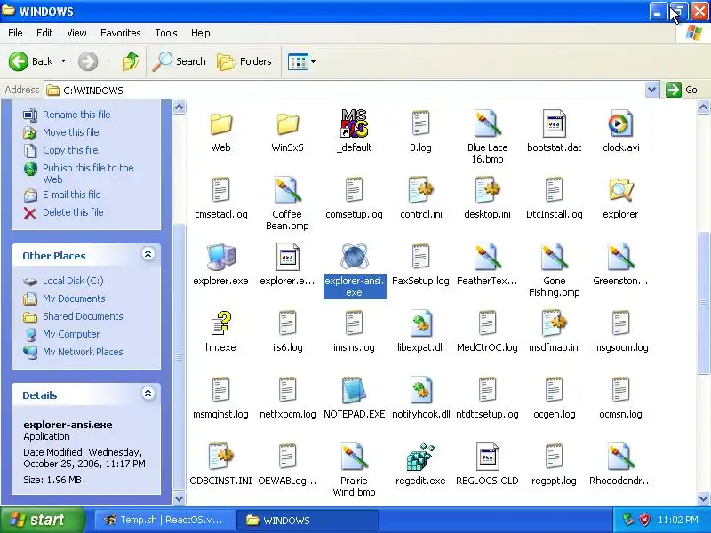Click left task pane scroll down arrow
This screenshot has width=711, height=533.
click(x=180, y=498)
